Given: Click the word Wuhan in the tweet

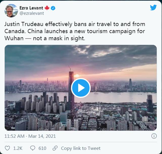Looking at the screenshot, I should point(15,39).
